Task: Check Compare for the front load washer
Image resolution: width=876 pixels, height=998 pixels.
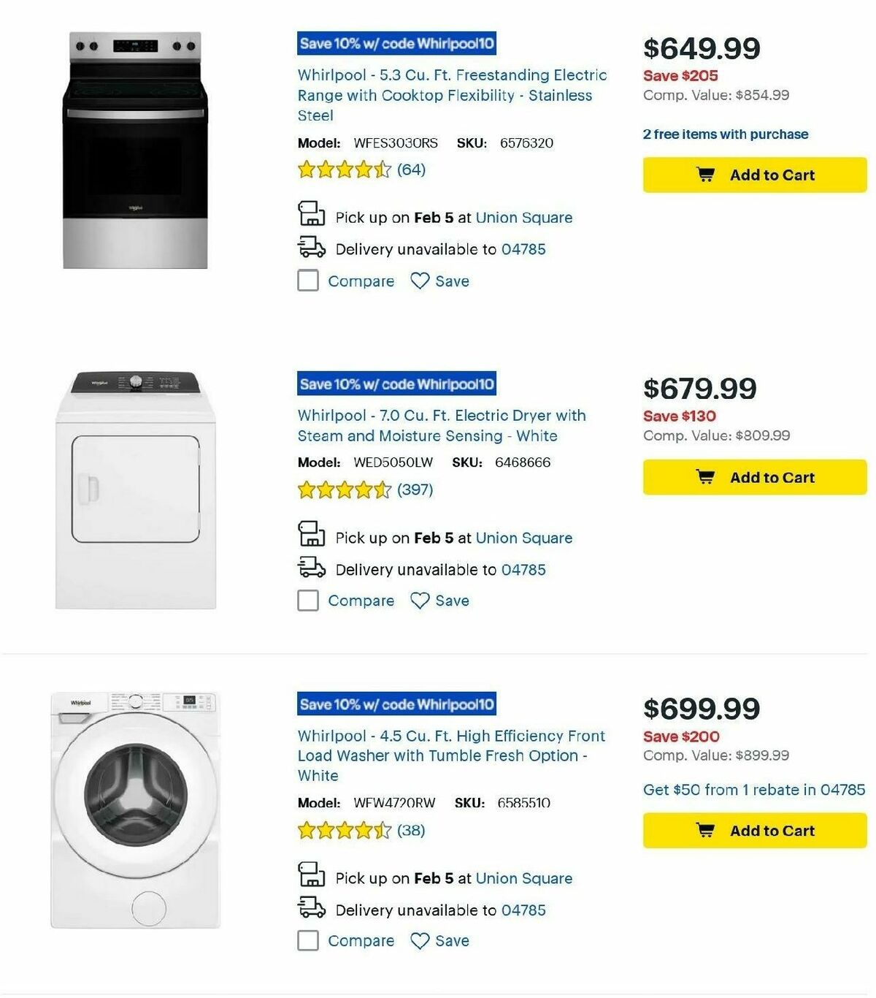Action: point(307,940)
